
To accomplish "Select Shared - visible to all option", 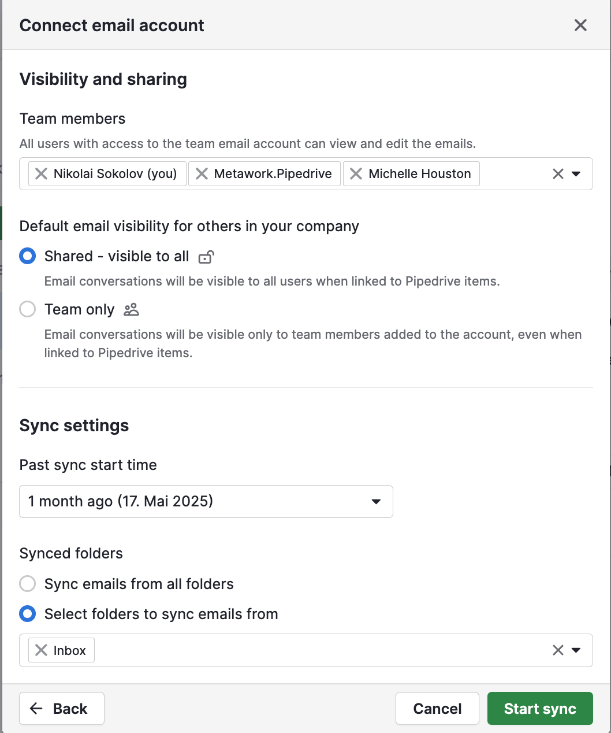I will coord(28,256).
